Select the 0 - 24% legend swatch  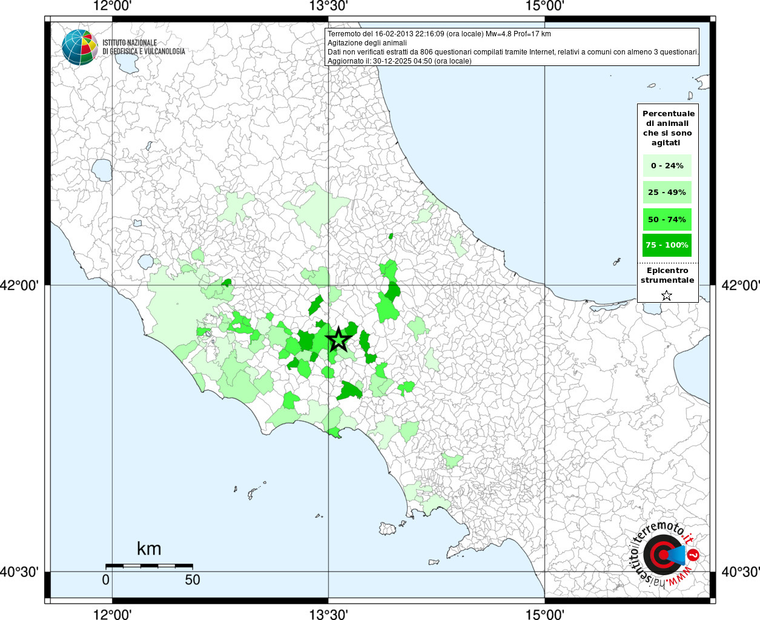pyautogui.click(x=667, y=166)
